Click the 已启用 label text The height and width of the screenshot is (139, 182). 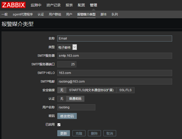(50, 125)
